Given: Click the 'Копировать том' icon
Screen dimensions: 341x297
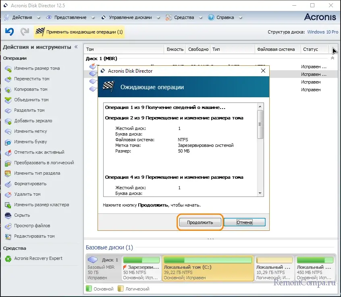Looking at the screenshot, I should 8,90.
